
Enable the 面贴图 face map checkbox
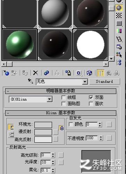coord(64,104)
